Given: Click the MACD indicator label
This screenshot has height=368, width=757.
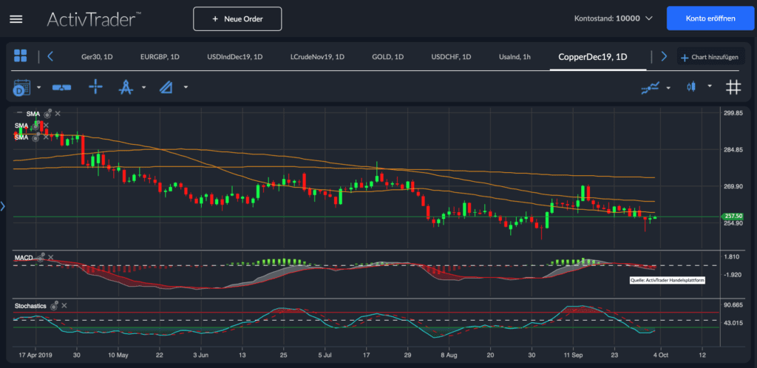Looking at the screenshot, I should 24,258.
